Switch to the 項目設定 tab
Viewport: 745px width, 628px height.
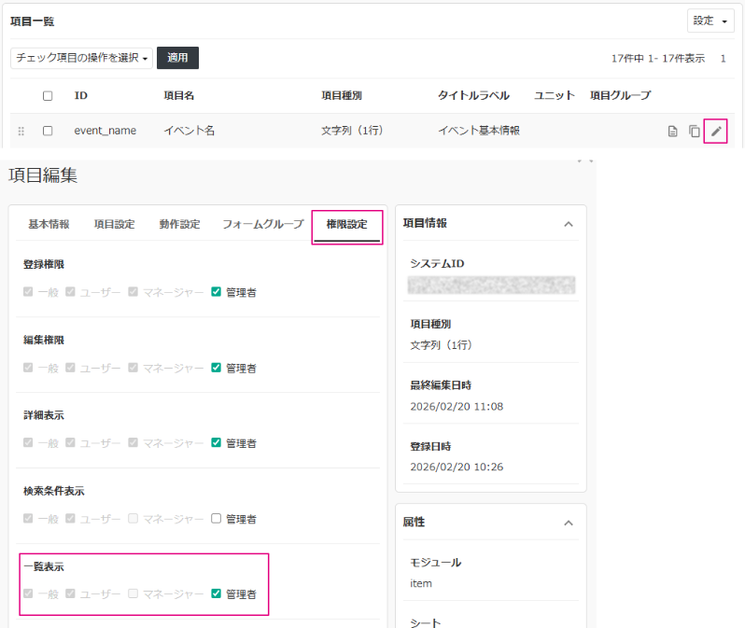[x=114, y=224]
